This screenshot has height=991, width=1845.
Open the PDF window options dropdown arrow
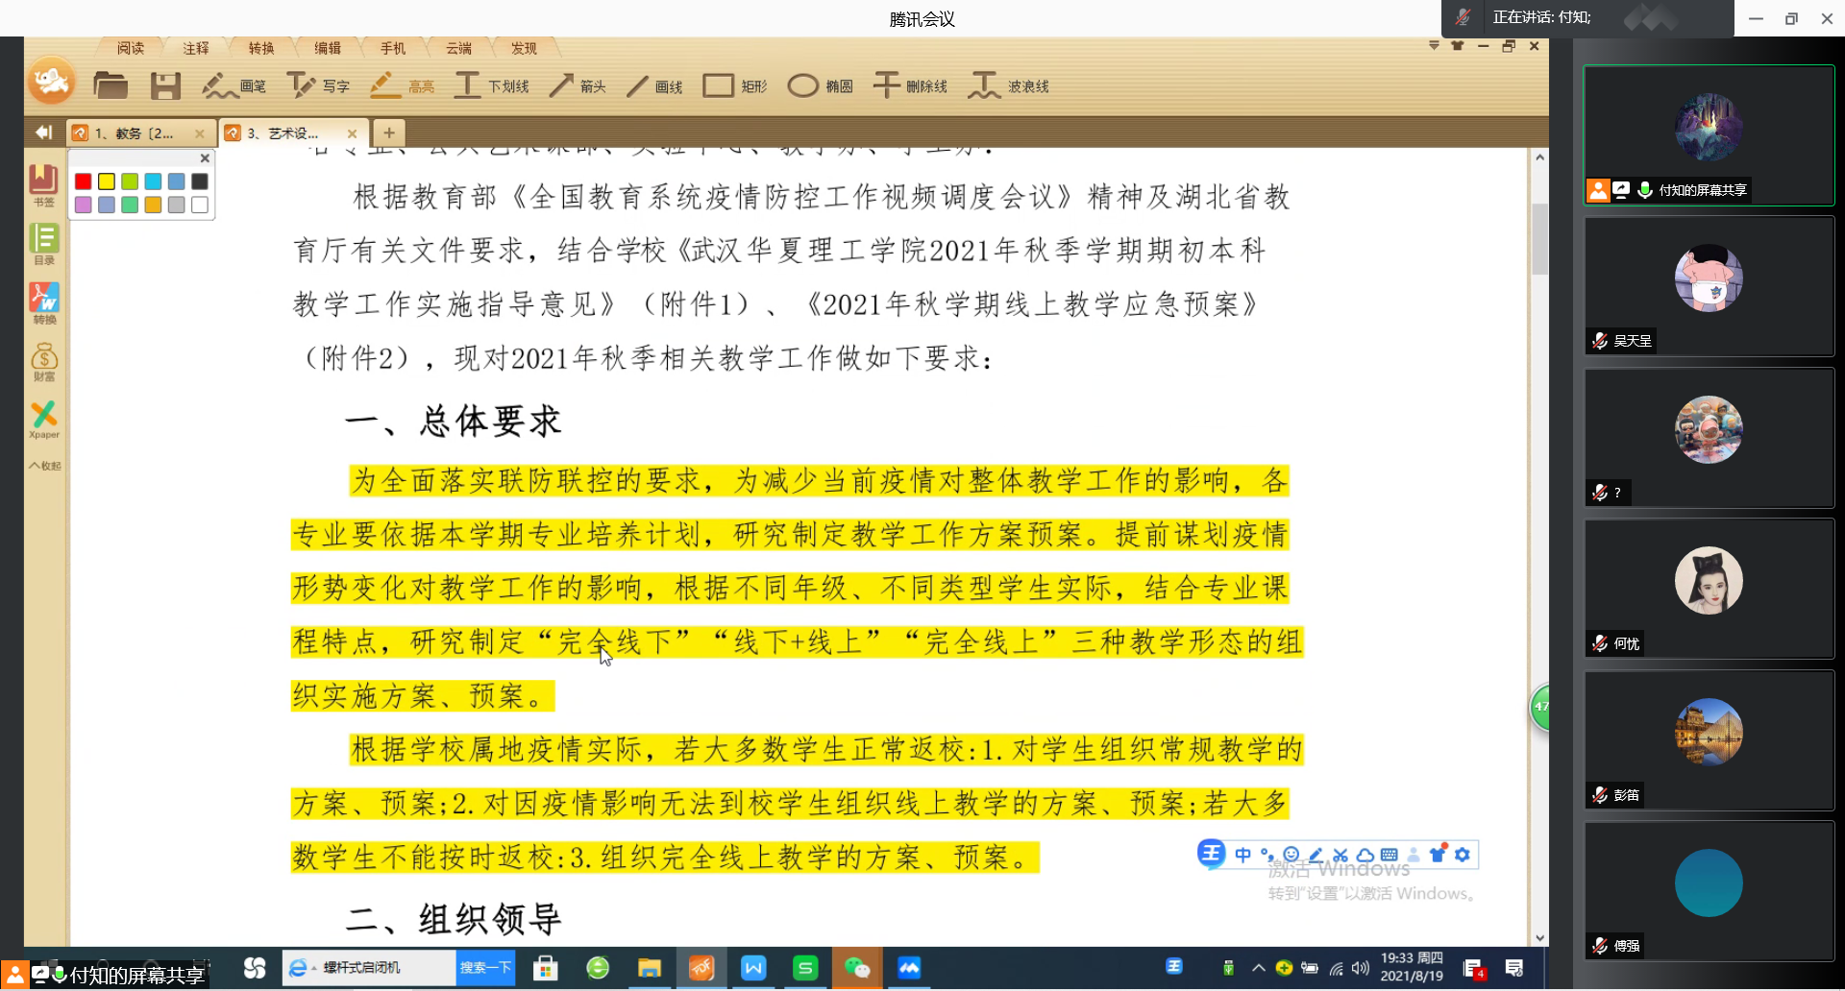pyautogui.click(x=1434, y=46)
